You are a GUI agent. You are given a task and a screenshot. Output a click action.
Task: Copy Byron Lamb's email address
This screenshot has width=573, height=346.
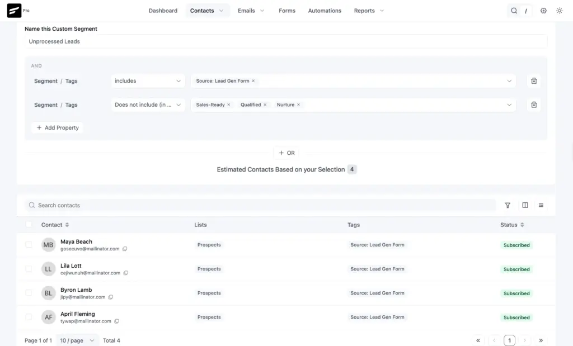[x=111, y=297]
